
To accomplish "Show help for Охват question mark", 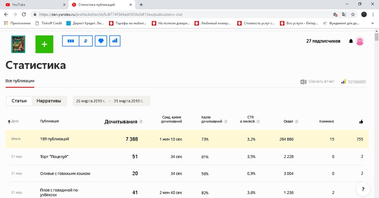I will (297, 121).
